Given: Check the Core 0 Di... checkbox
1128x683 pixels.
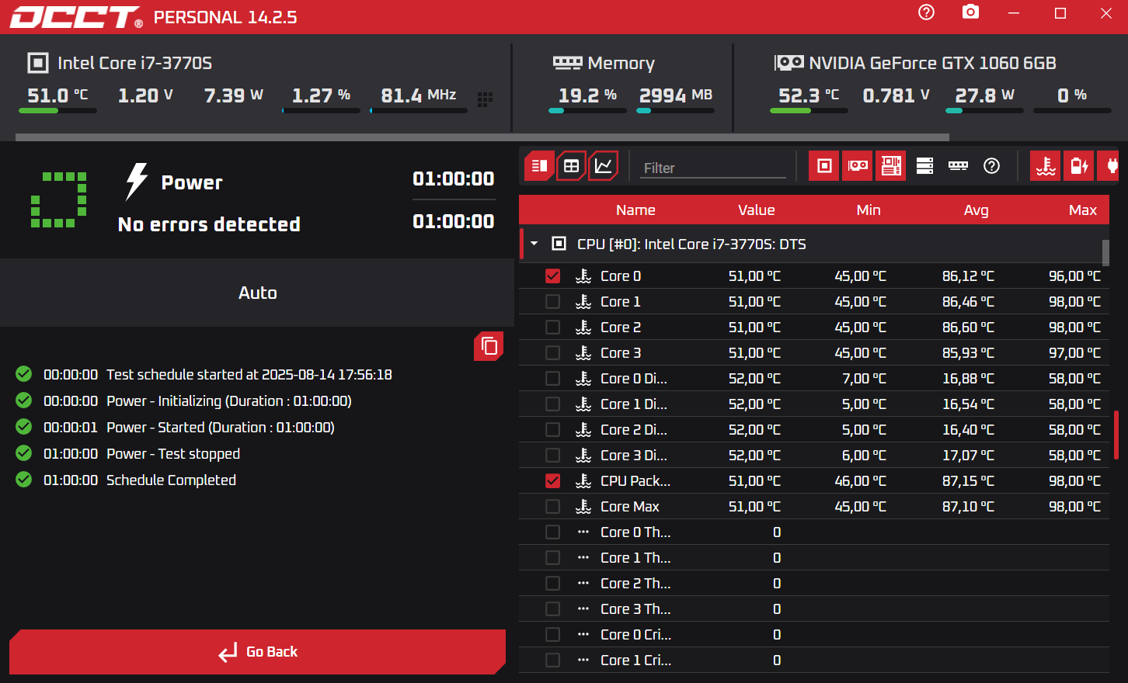Looking at the screenshot, I should pyautogui.click(x=552, y=378).
